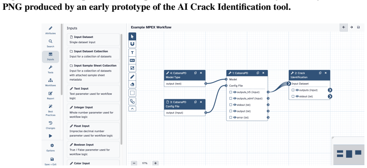Screen dimensions: 367x168
Task: Select the pointer tool in the editor toolbar
Action: pyautogui.click(x=132, y=36)
